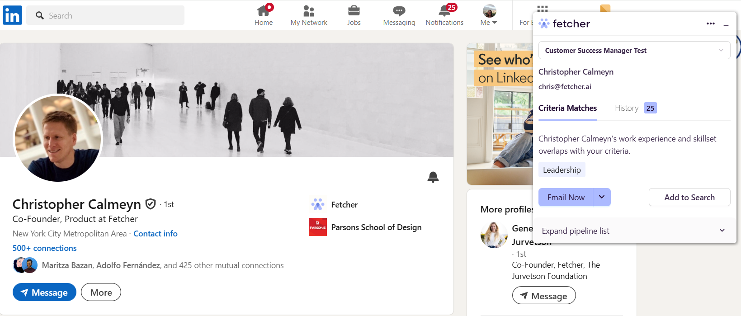Click the Me avatar picture
The height and width of the screenshot is (316, 741).
tap(489, 11)
